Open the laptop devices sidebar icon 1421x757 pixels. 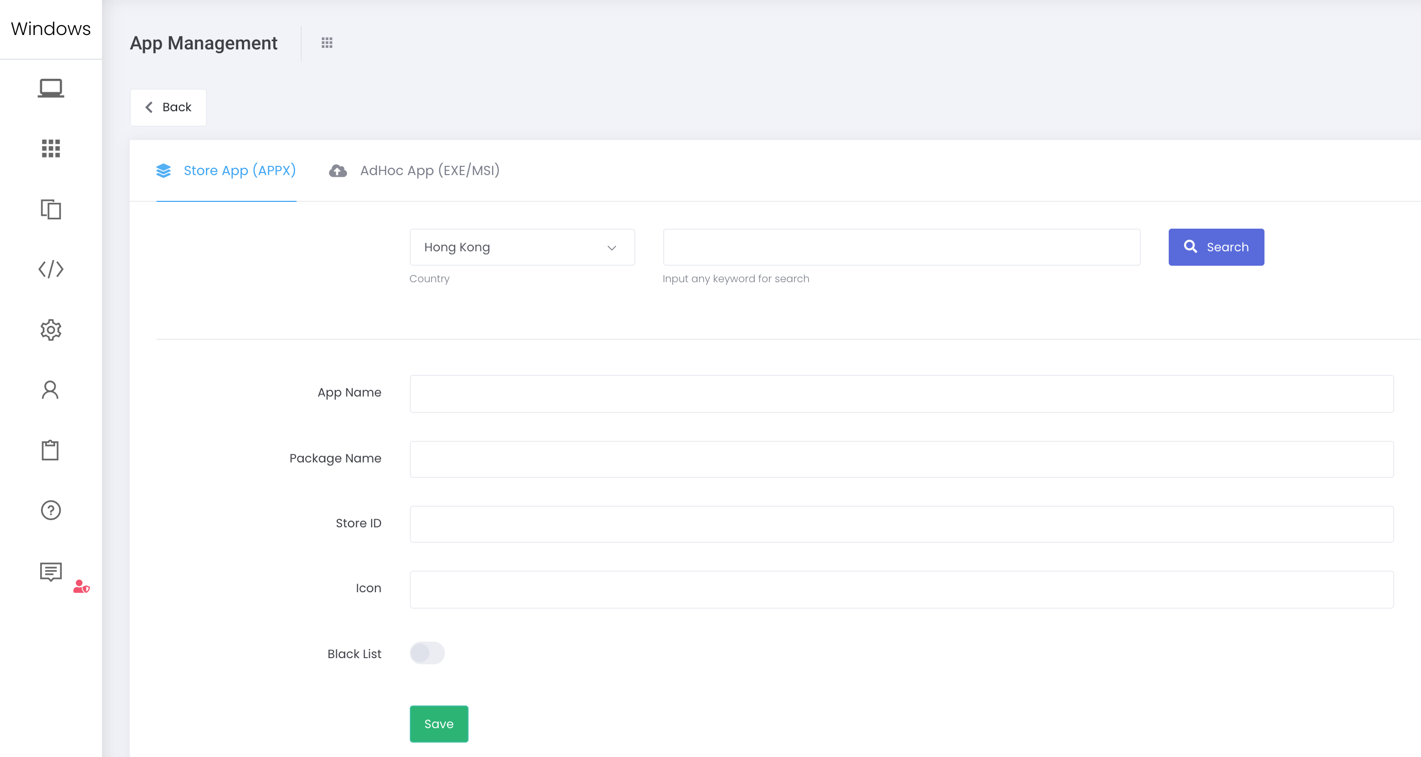pyautogui.click(x=51, y=88)
